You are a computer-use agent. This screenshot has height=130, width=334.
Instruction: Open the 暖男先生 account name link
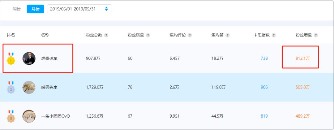click(x=49, y=87)
